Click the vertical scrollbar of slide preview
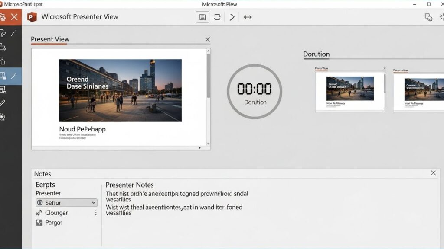This screenshot has height=249, width=444. (x=208, y=76)
